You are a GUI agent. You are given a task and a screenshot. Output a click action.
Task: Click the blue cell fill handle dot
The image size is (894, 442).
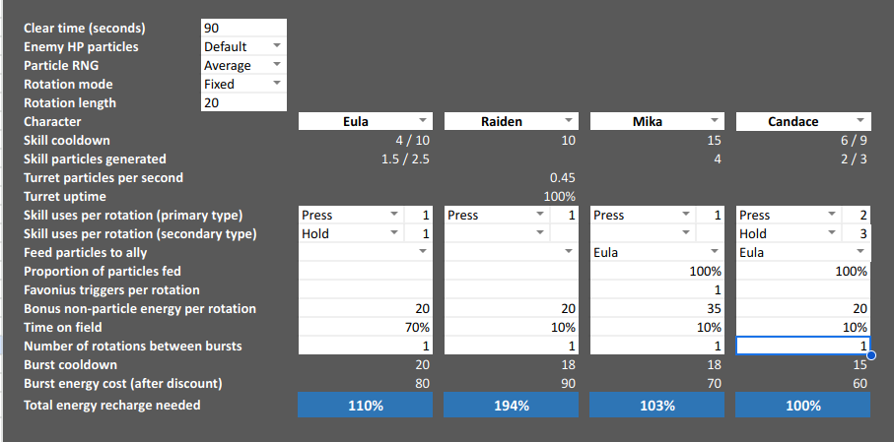click(870, 355)
